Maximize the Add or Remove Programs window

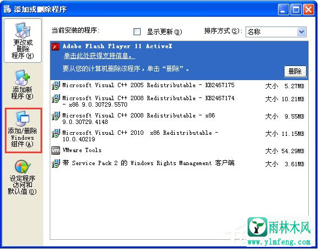pos(296,10)
